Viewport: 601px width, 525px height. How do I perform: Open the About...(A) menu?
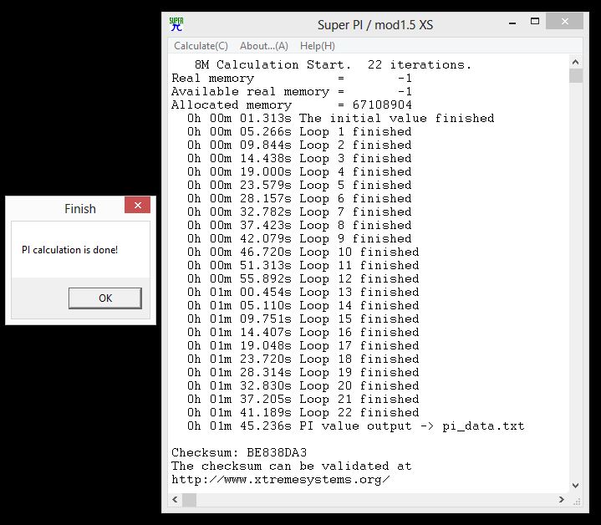point(263,46)
